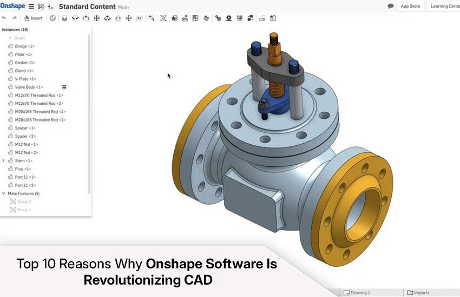Select the Parallel mate tool
460x297 pixels.
pos(140,18)
